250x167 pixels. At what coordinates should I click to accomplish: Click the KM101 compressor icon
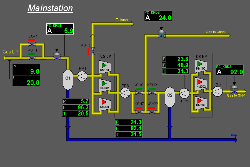coord(105,67)
